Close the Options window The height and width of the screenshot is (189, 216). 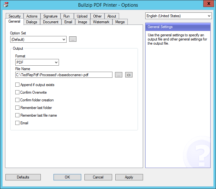209,4
